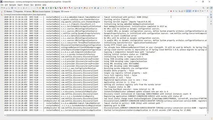Click the CurrencyConversionServiceApplication console title
The width and height of the screenshot is (213, 120).
coord(25,14)
